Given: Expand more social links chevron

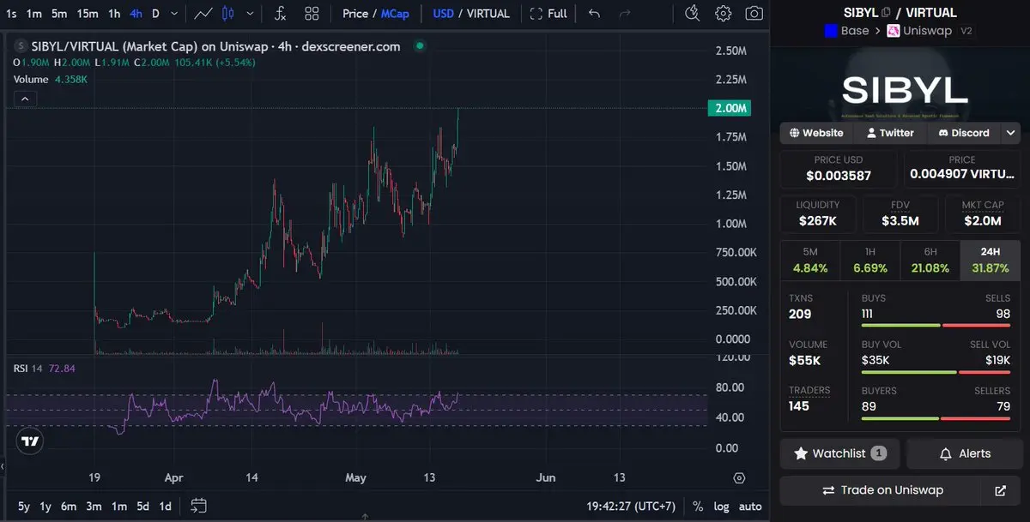Looking at the screenshot, I should 1012,133.
